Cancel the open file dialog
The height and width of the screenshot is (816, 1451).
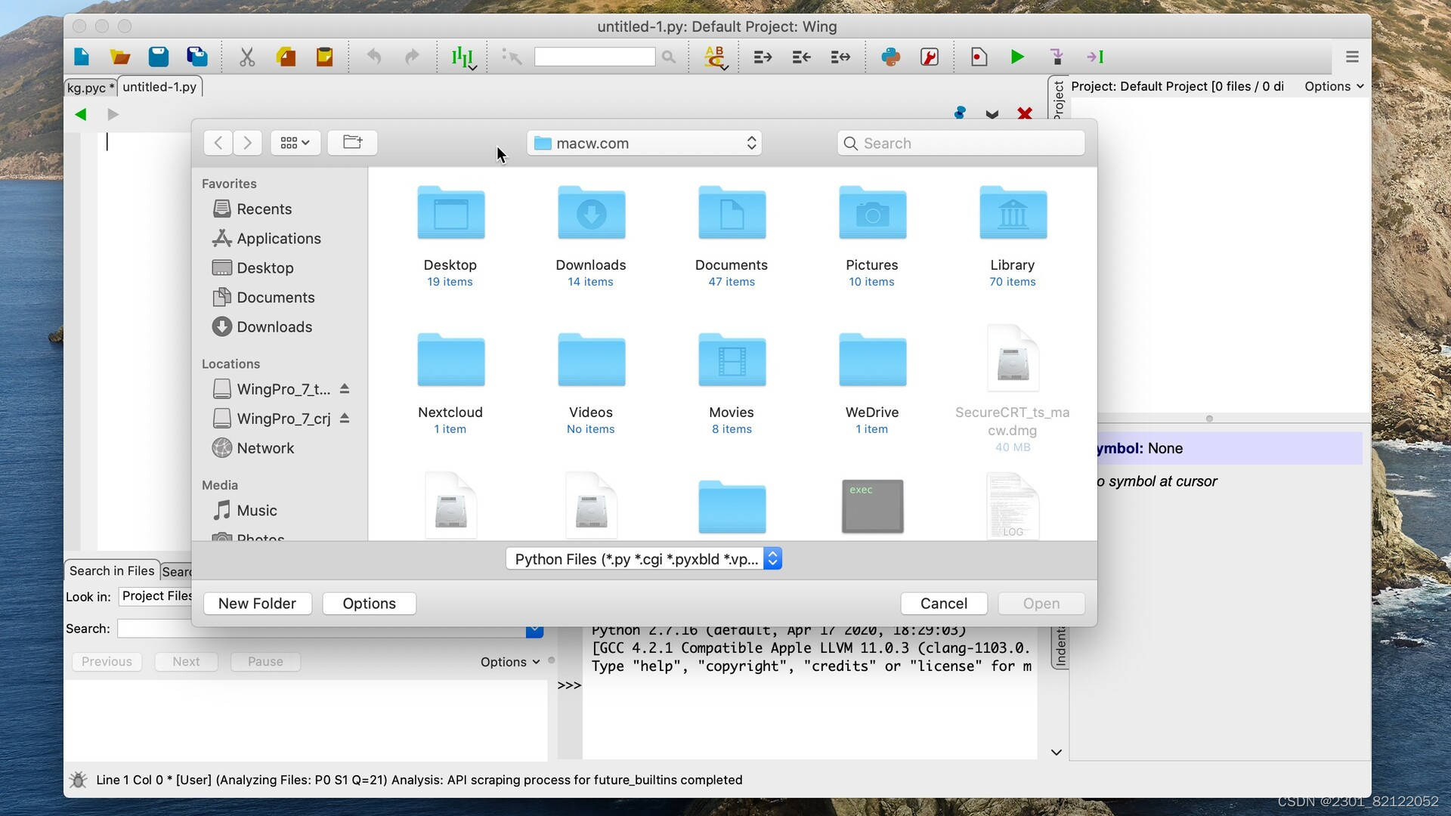click(943, 603)
